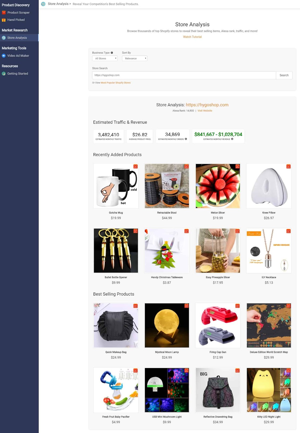Click the info icon next to Estimated Monthly Orders
Image resolution: width=300 pixels, height=433 pixels.
click(x=186, y=139)
